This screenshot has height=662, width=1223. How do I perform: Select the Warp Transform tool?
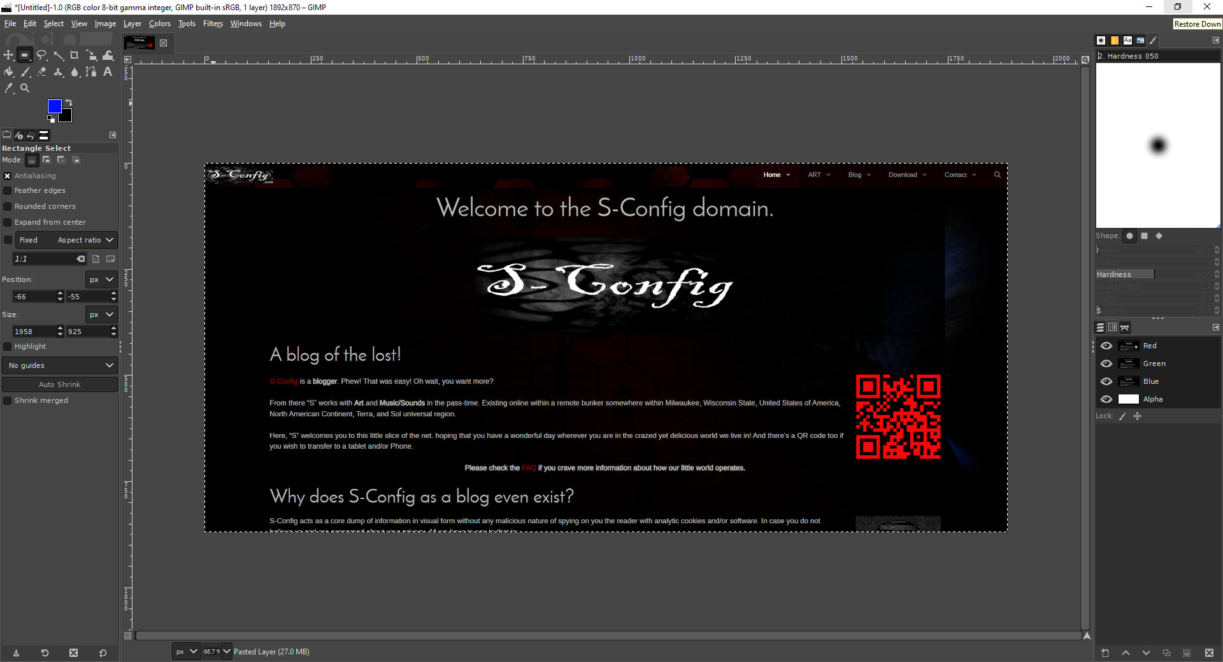click(x=108, y=55)
